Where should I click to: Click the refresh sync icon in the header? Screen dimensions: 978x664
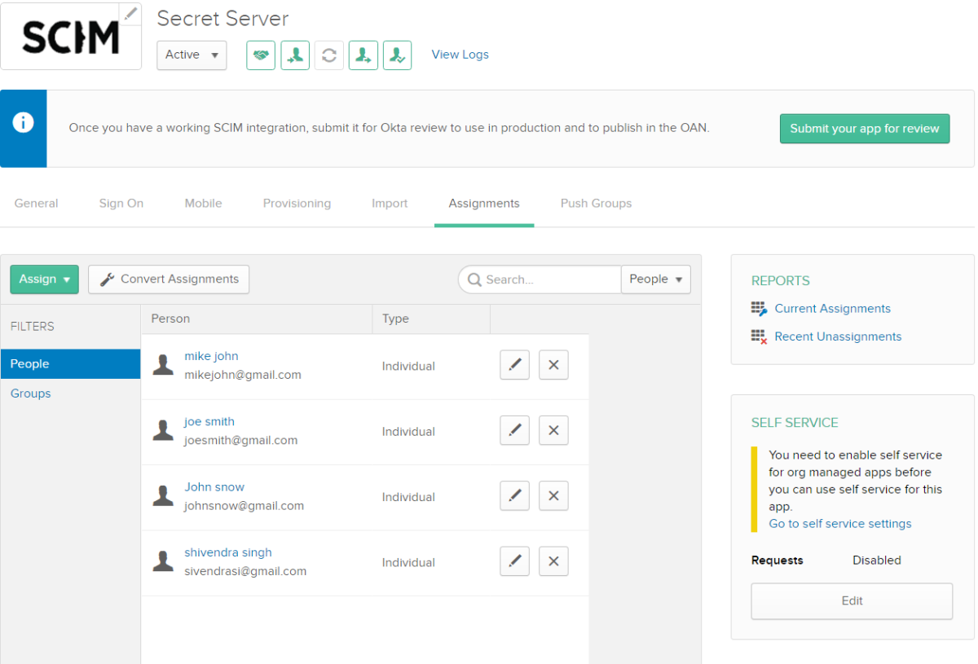(329, 55)
